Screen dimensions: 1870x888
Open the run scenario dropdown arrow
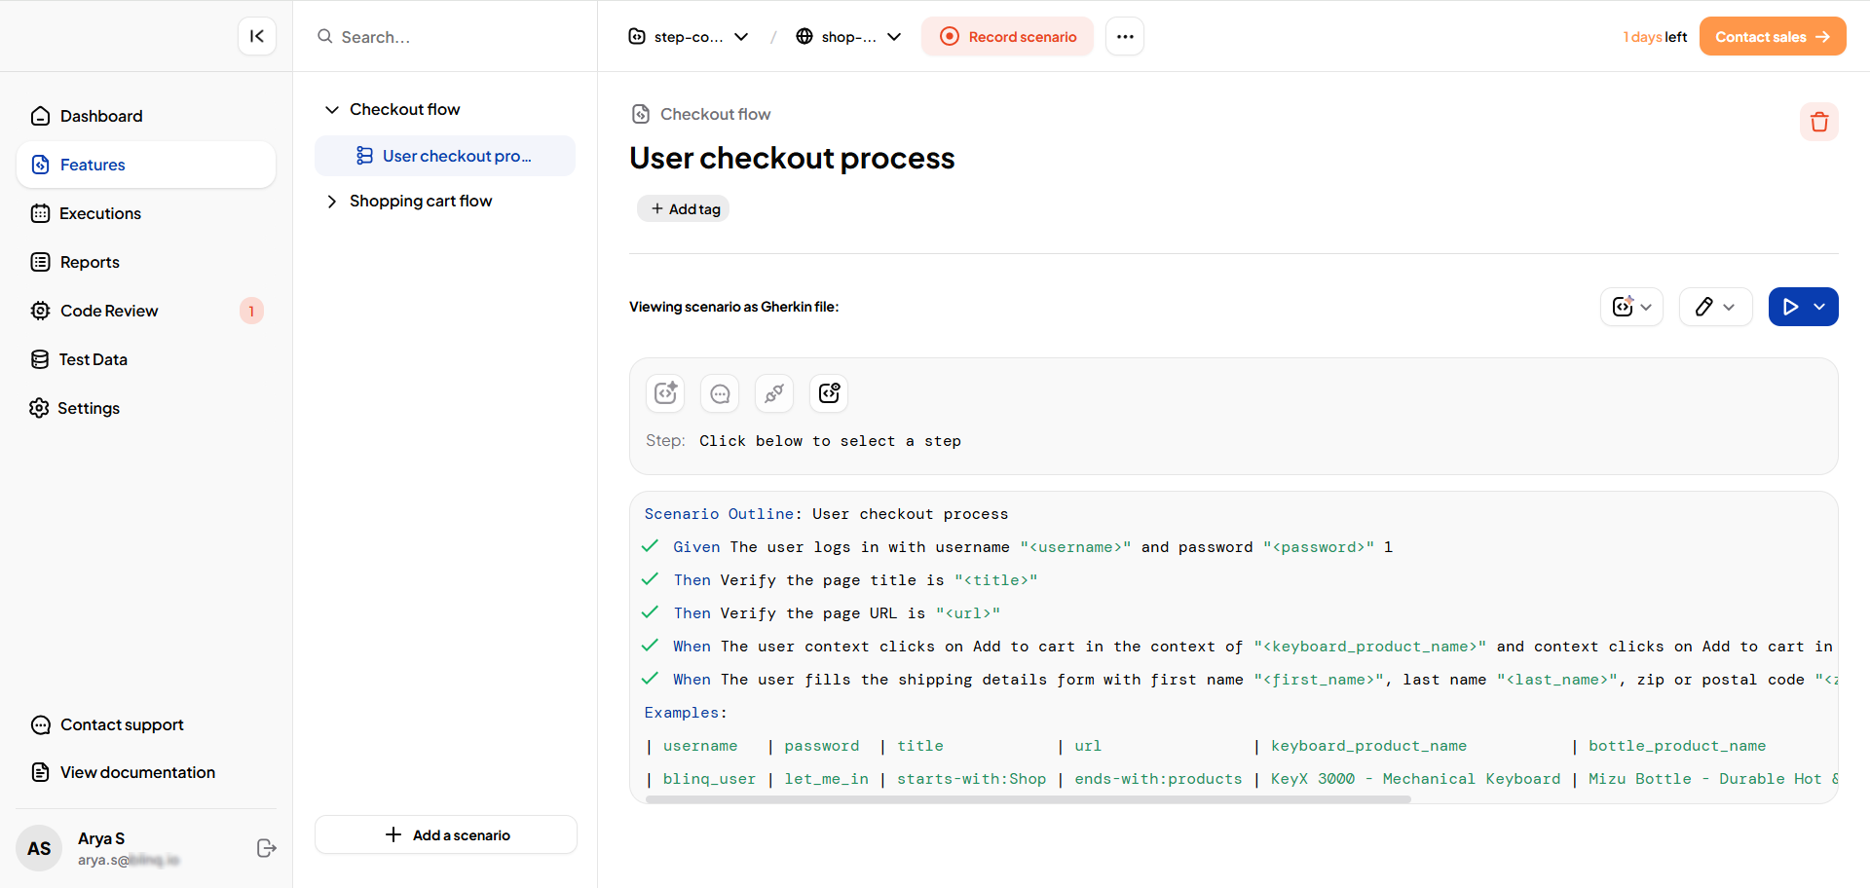[1819, 307]
